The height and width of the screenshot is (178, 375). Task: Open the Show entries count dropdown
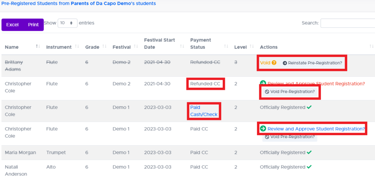click(x=67, y=23)
